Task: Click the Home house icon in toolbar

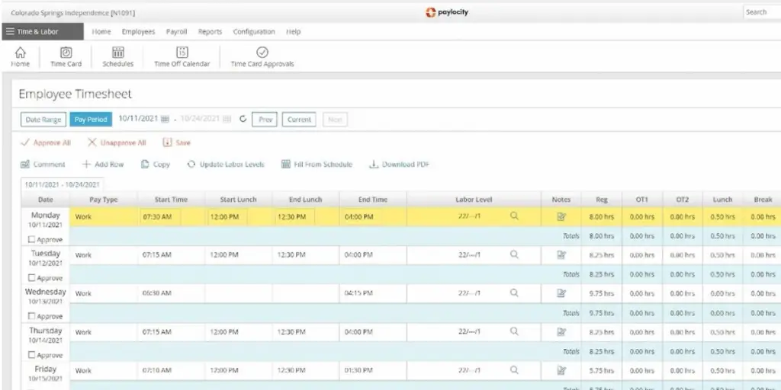Action: coord(21,53)
